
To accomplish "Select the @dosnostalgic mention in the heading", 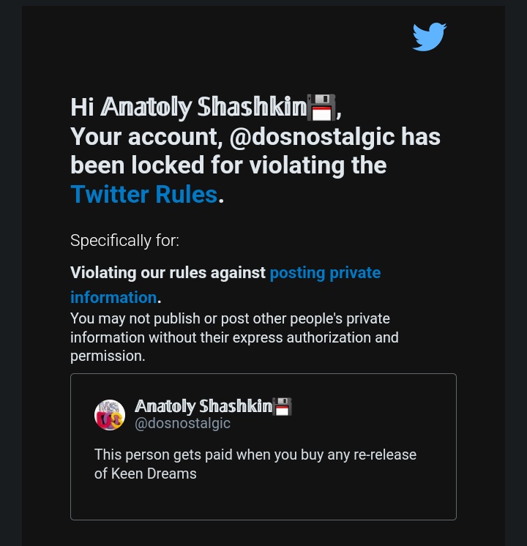I will click(x=312, y=137).
